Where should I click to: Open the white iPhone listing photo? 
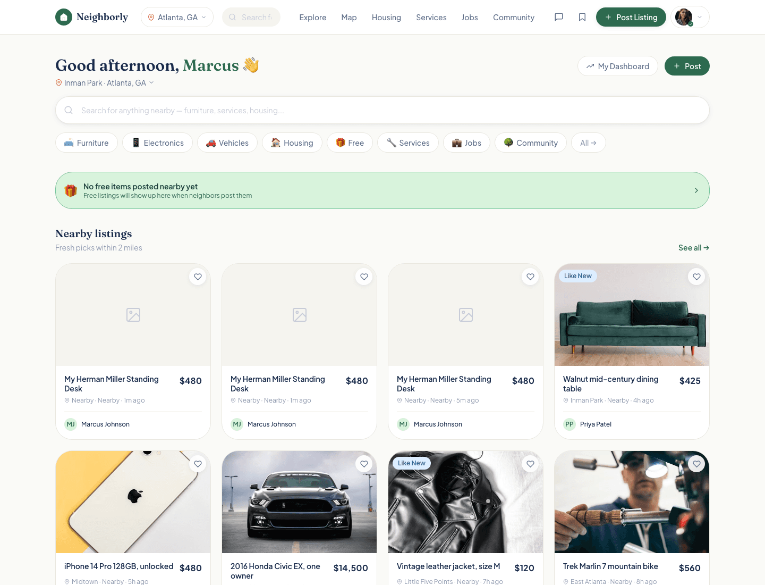point(133,502)
